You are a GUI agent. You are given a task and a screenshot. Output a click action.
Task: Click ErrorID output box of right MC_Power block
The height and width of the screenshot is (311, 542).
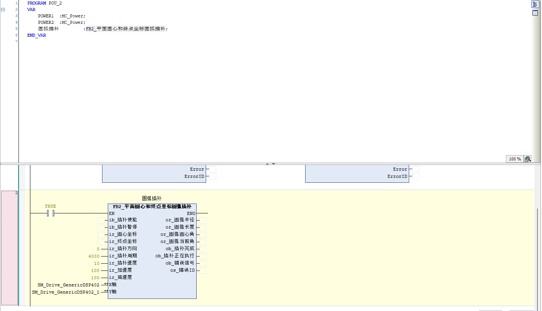(416, 176)
